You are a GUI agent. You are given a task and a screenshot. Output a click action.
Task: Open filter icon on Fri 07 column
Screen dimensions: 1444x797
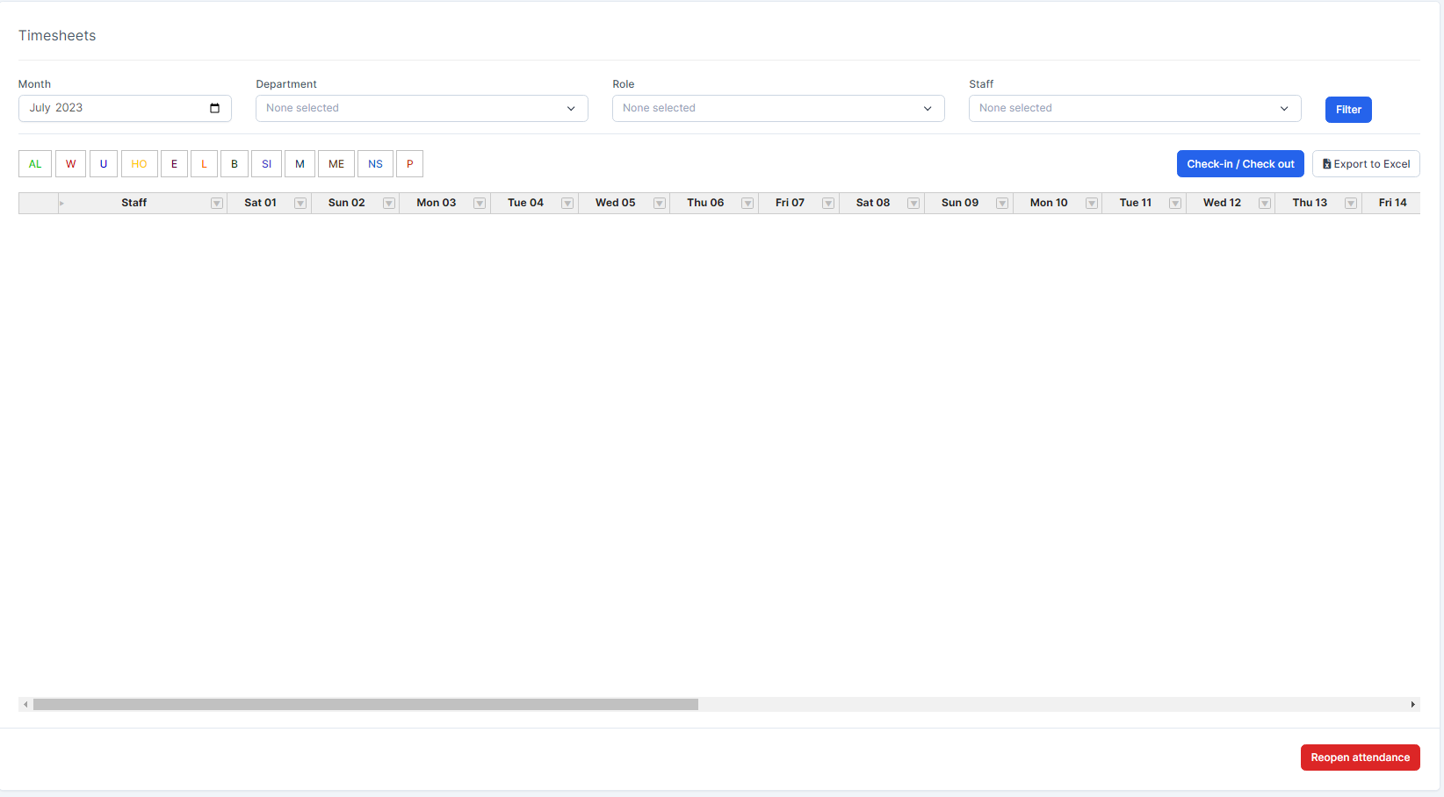pos(828,204)
